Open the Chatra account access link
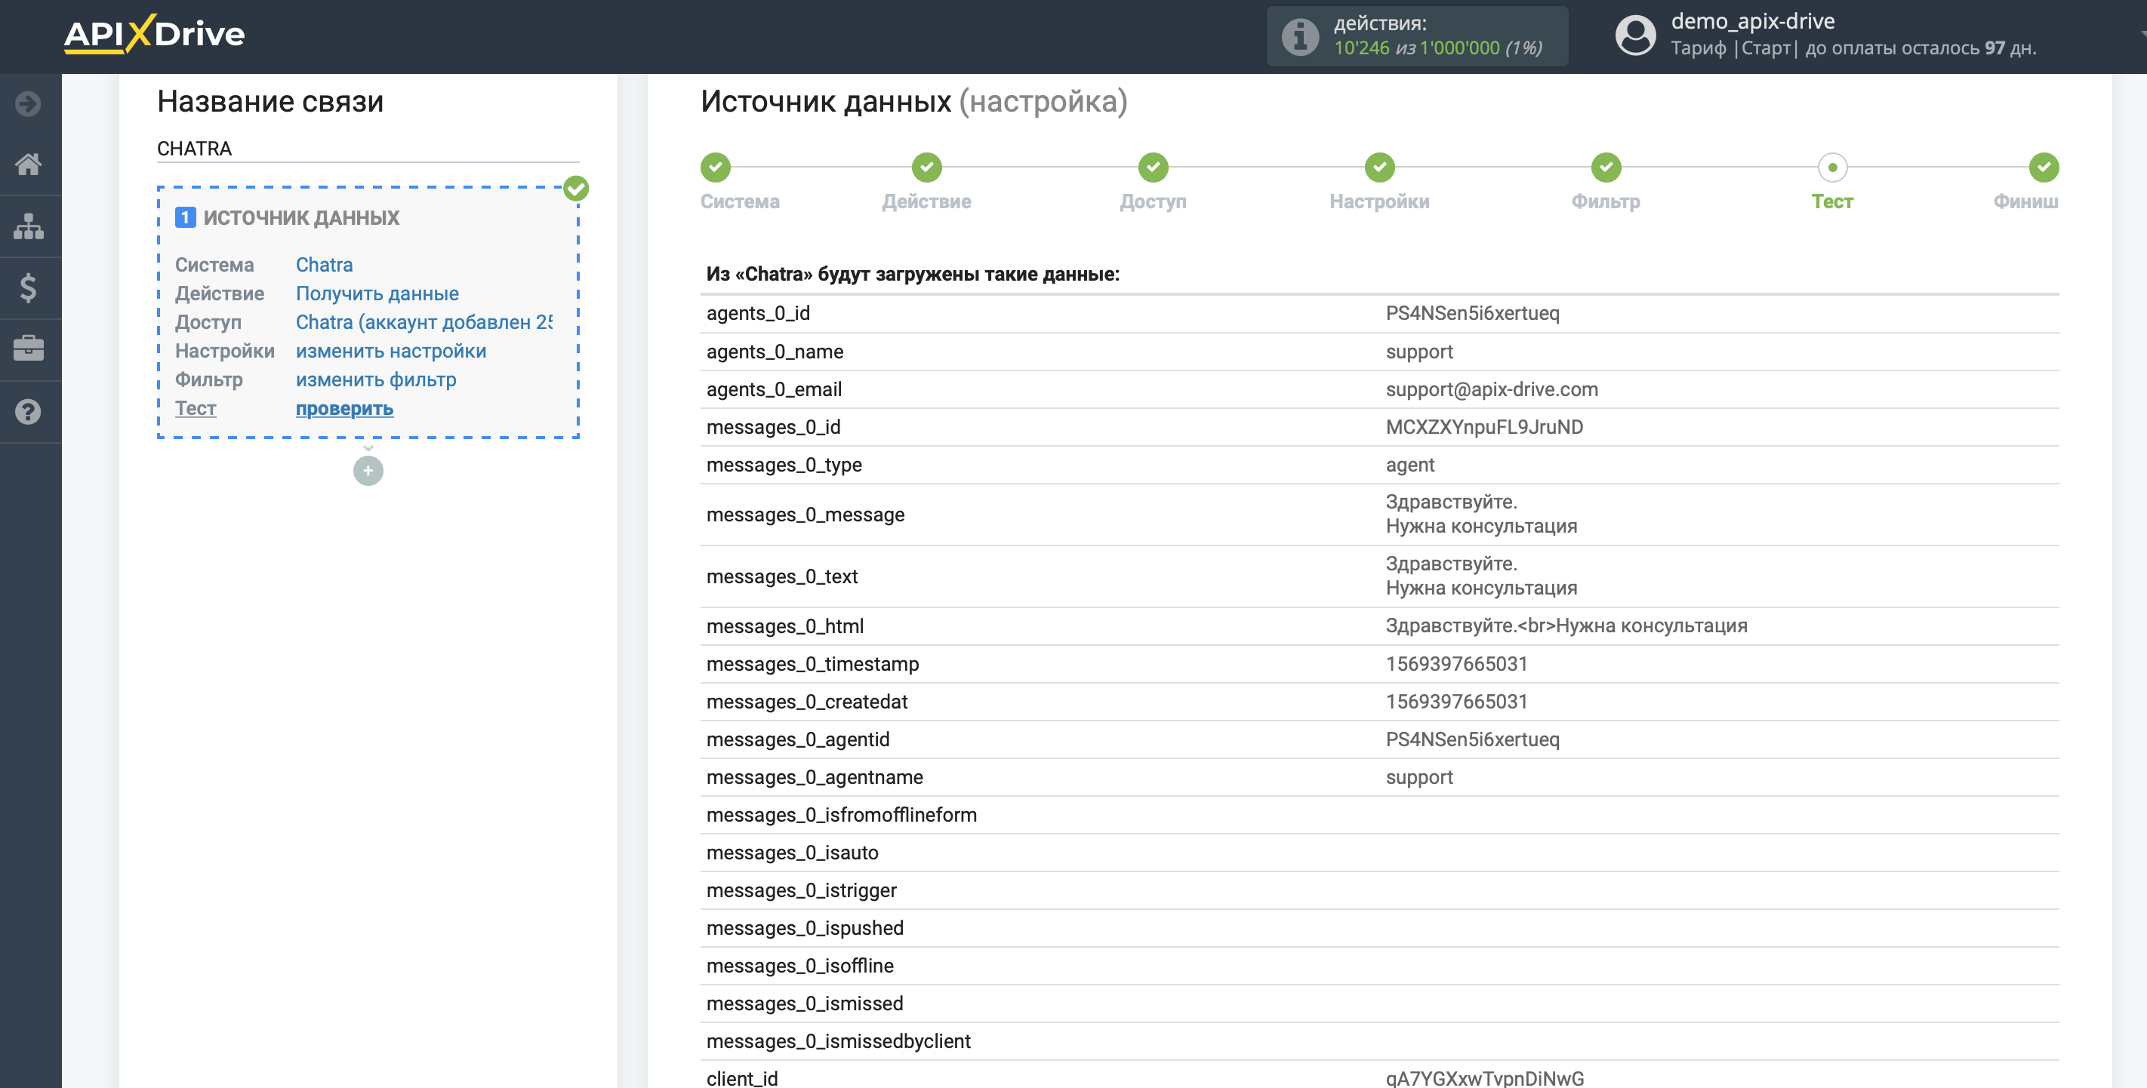The width and height of the screenshot is (2147, 1088). tap(424, 322)
